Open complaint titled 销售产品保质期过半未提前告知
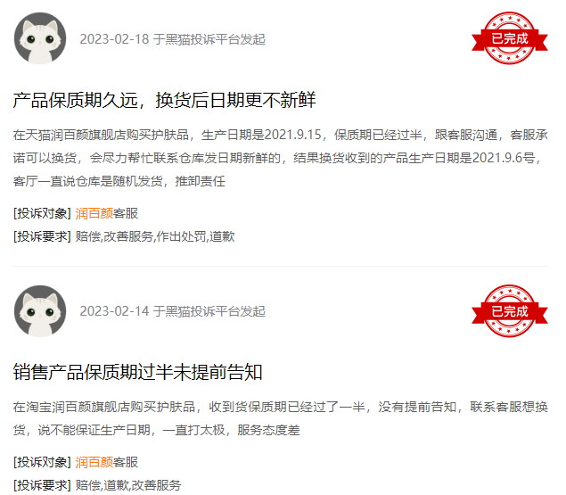The height and width of the screenshot is (495, 566). coord(137,372)
